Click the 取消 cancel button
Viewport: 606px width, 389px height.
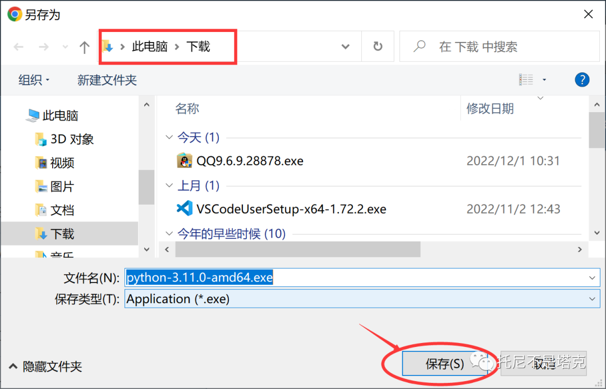point(544,363)
